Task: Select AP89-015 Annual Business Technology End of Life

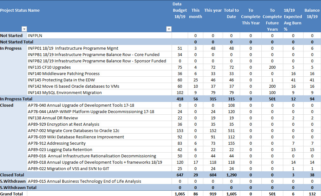Action: (85, 181)
